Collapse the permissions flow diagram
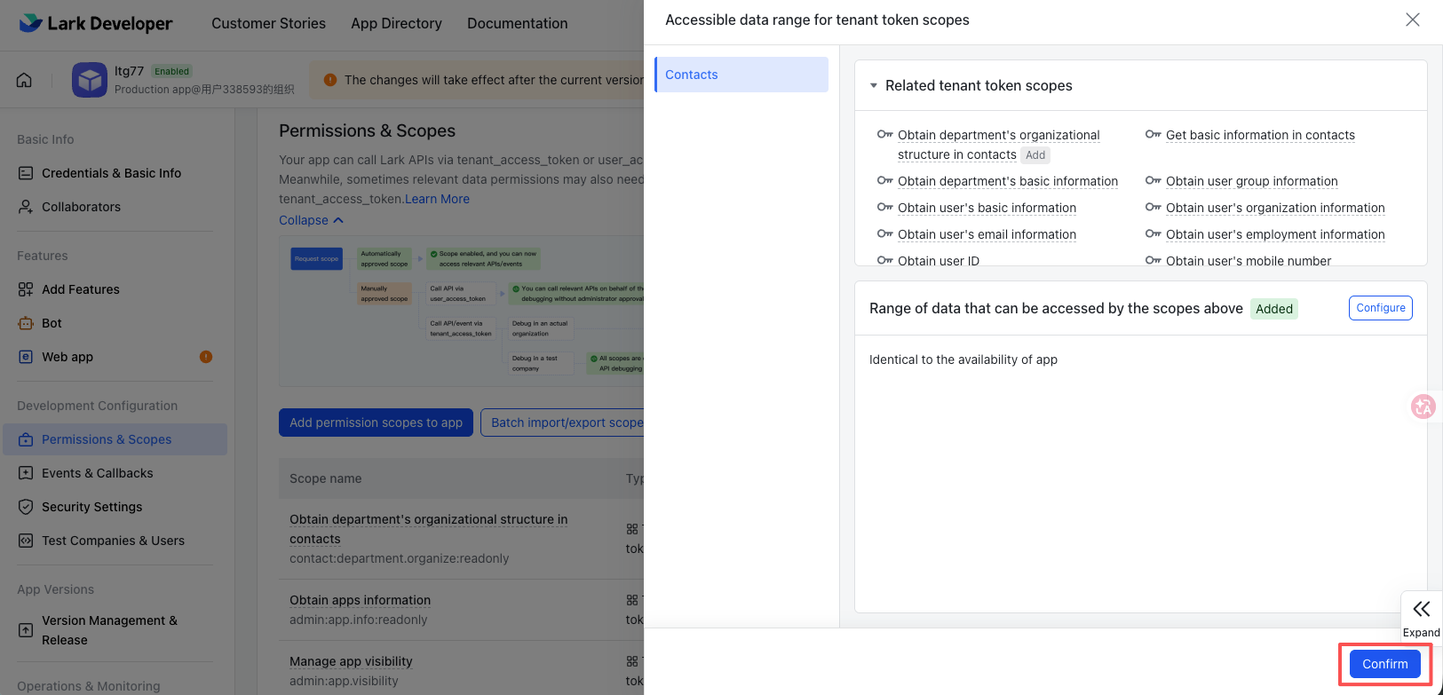This screenshot has height=695, width=1443. click(311, 220)
